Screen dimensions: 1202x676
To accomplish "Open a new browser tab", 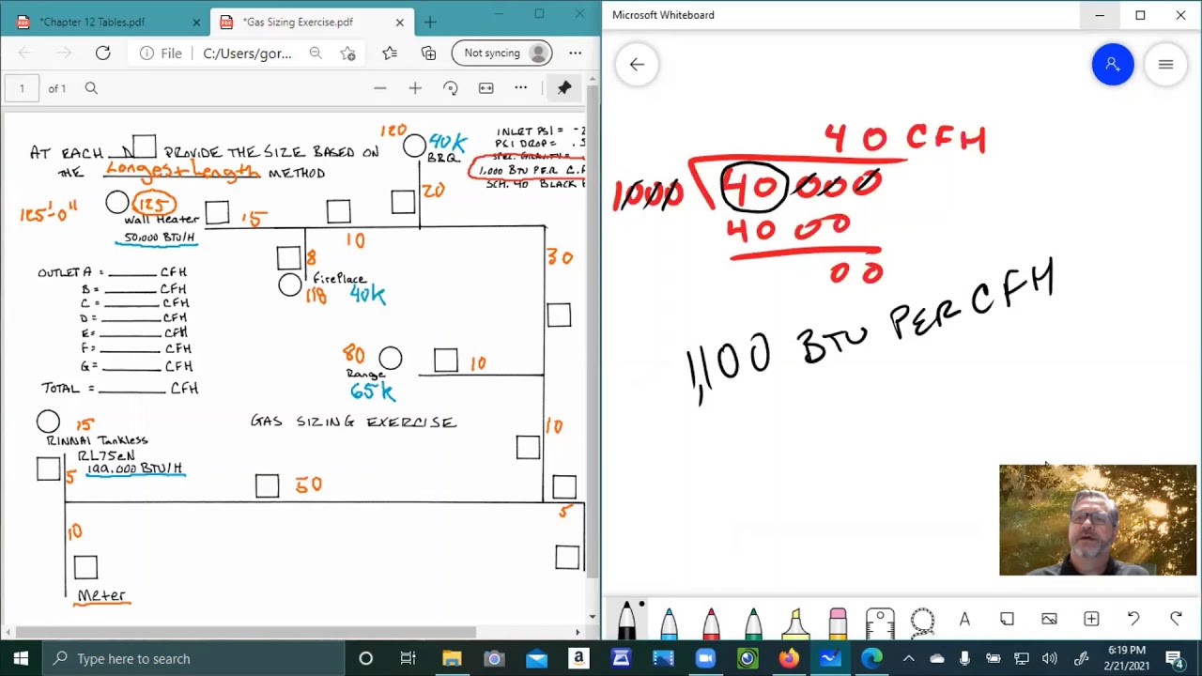I will 430,23.
